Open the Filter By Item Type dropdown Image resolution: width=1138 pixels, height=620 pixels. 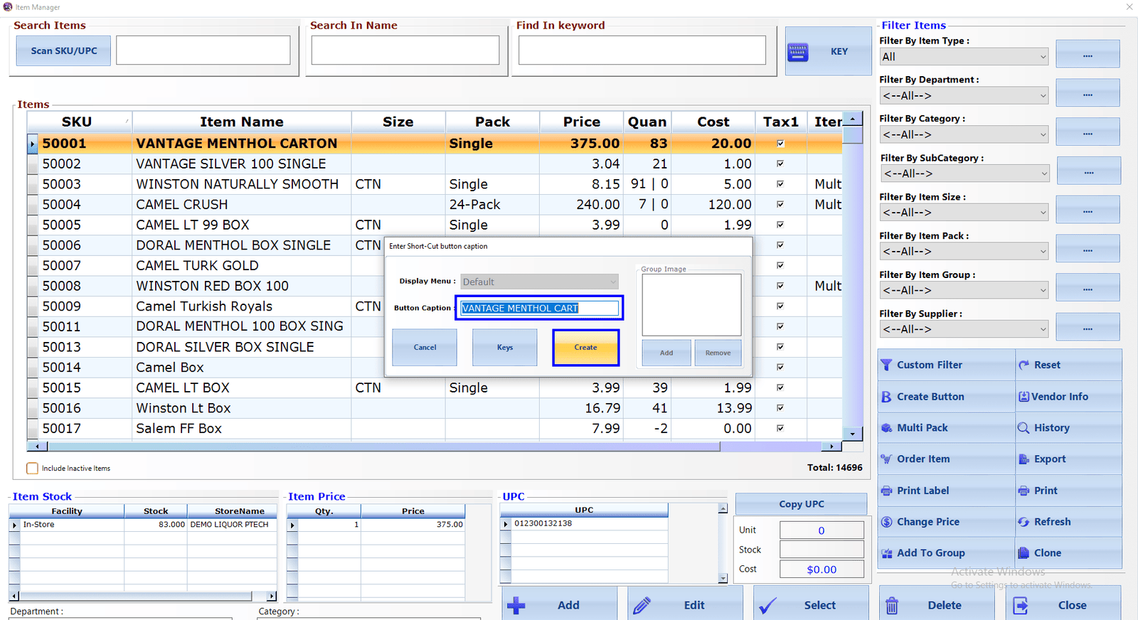(x=964, y=57)
